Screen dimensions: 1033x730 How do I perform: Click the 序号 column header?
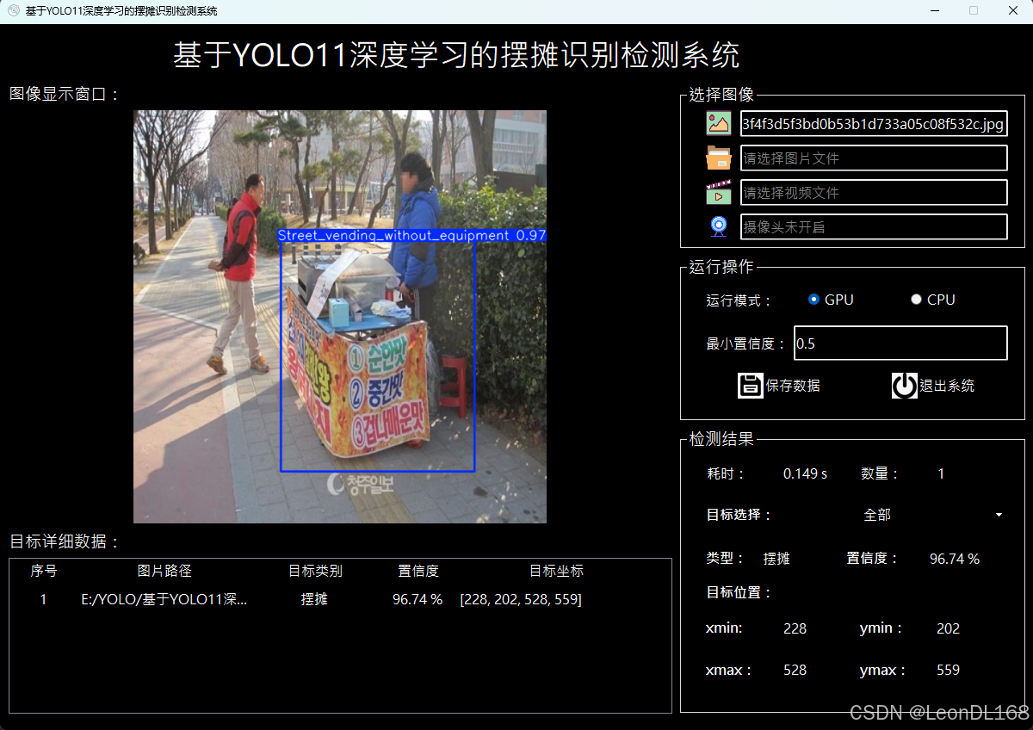coord(44,571)
